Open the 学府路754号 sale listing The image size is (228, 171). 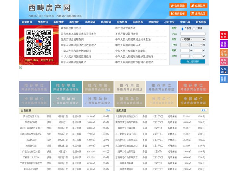pos(31,122)
